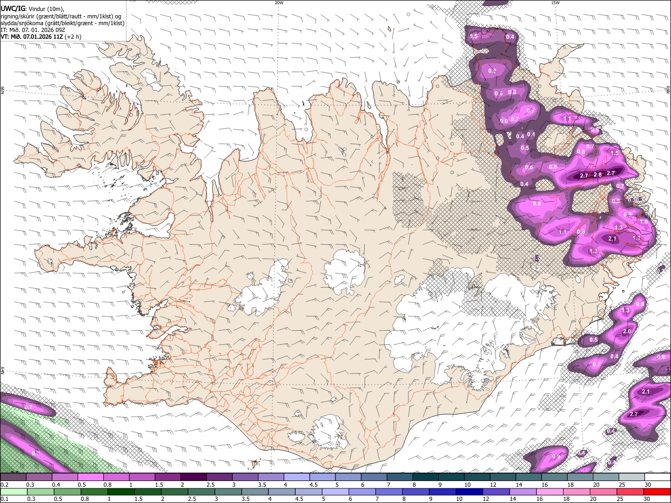Click the snow scale swatch between 0.2 and 0.3

coord(13,477)
